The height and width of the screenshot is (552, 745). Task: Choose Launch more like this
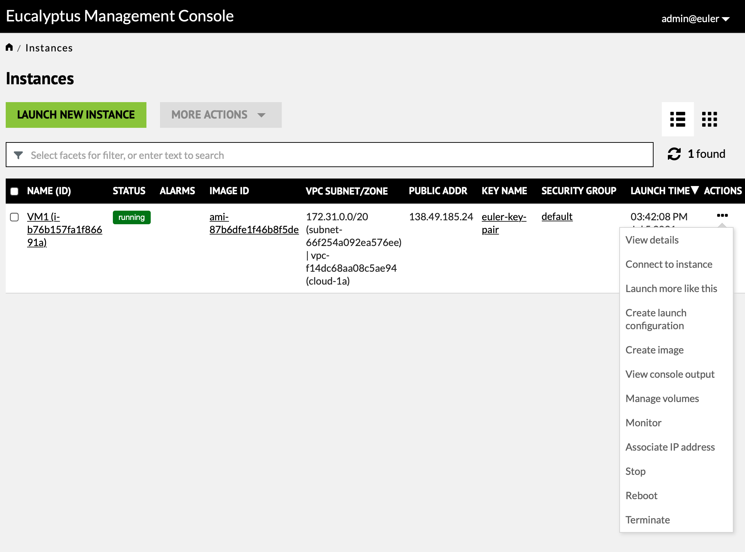coord(671,288)
